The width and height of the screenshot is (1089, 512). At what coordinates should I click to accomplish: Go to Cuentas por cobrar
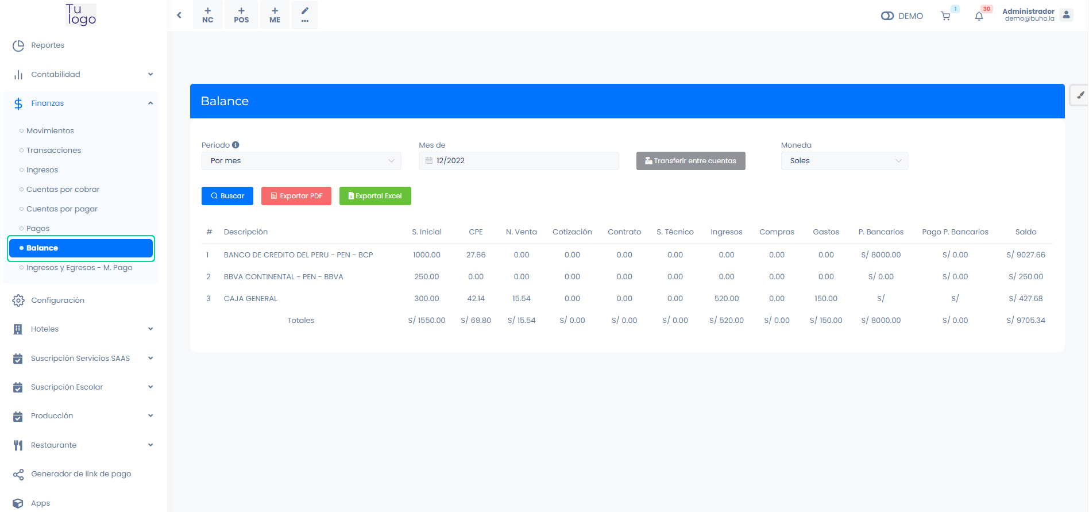coord(63,189)
